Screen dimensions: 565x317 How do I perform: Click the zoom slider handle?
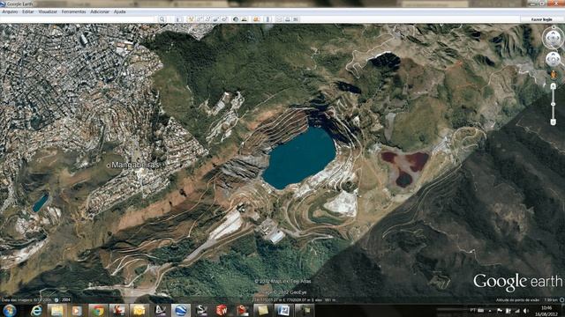554,104
